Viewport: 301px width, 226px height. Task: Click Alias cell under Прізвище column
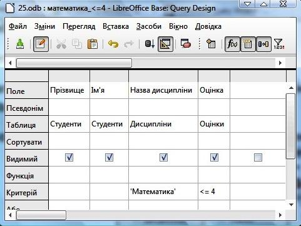(69, 107)
